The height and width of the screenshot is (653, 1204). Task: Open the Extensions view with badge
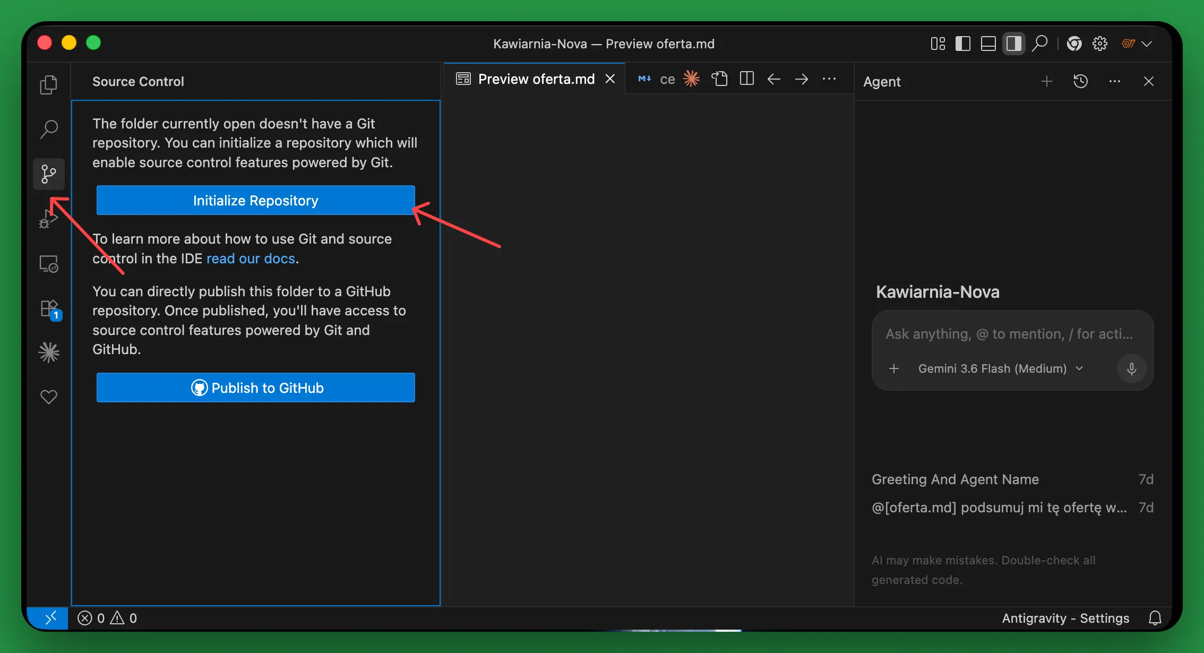coord(50,310)
